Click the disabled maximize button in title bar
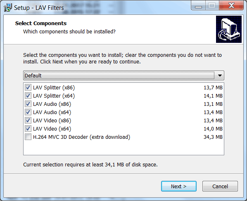247x201 pixels. point(212,6)
